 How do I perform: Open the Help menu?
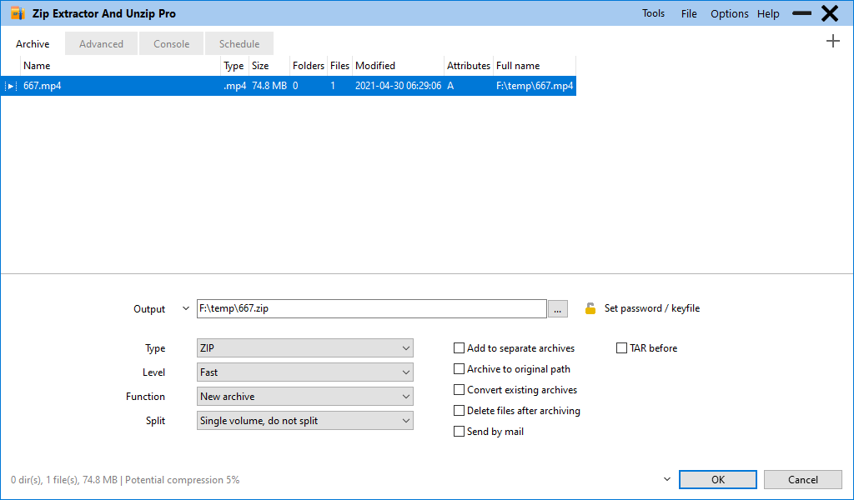768,13
